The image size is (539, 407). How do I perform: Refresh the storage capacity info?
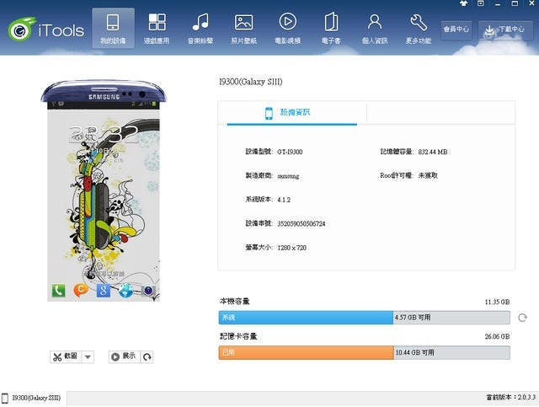522,318
